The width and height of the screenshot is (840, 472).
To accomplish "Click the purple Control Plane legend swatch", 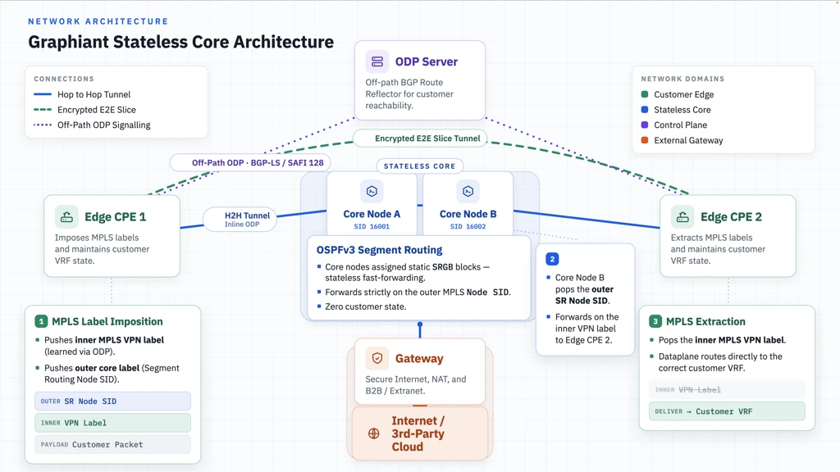I will point(645,125).
